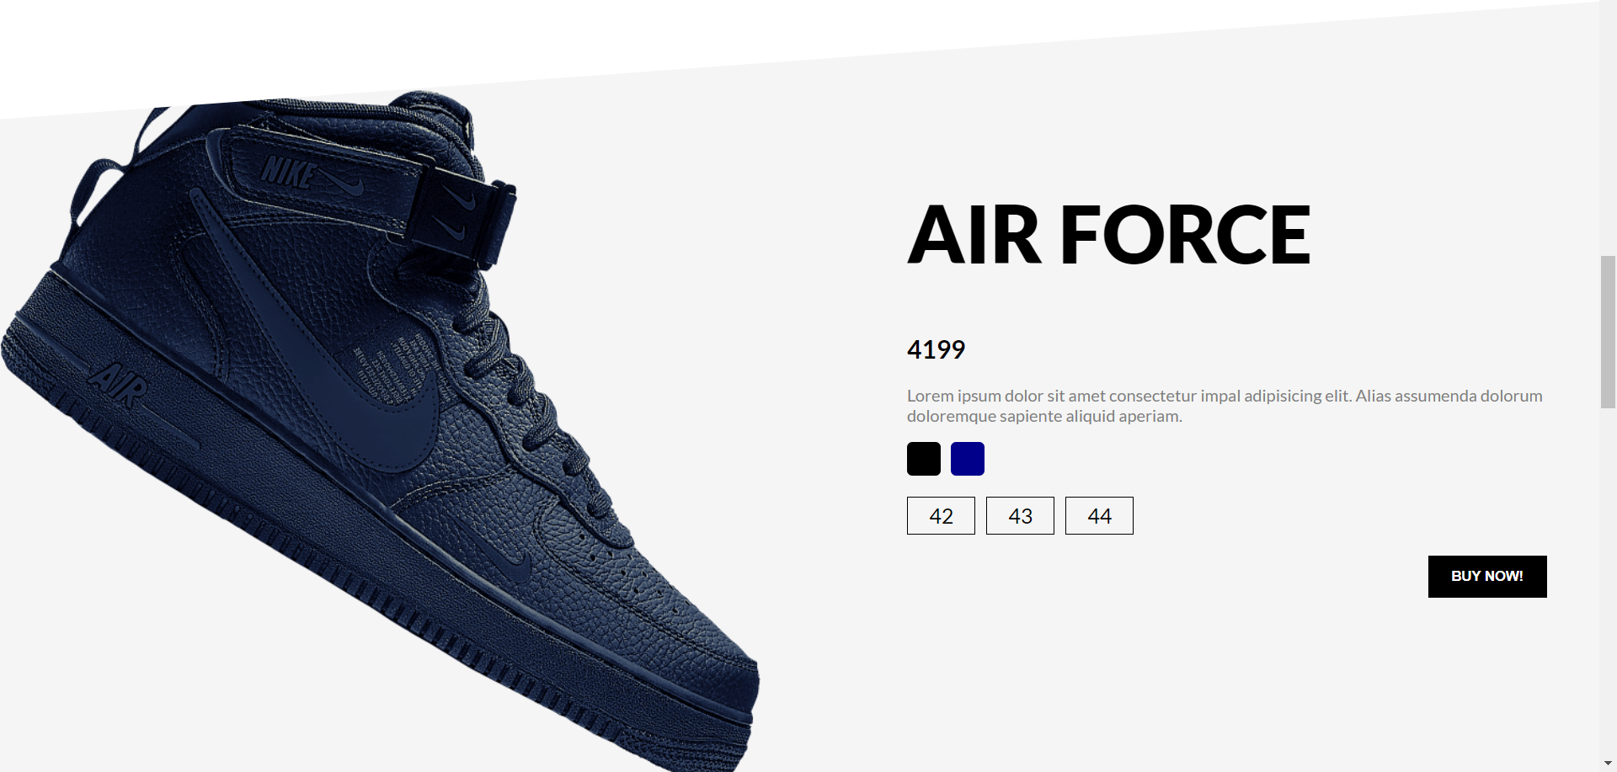Choose shoe size 44

1099,515
